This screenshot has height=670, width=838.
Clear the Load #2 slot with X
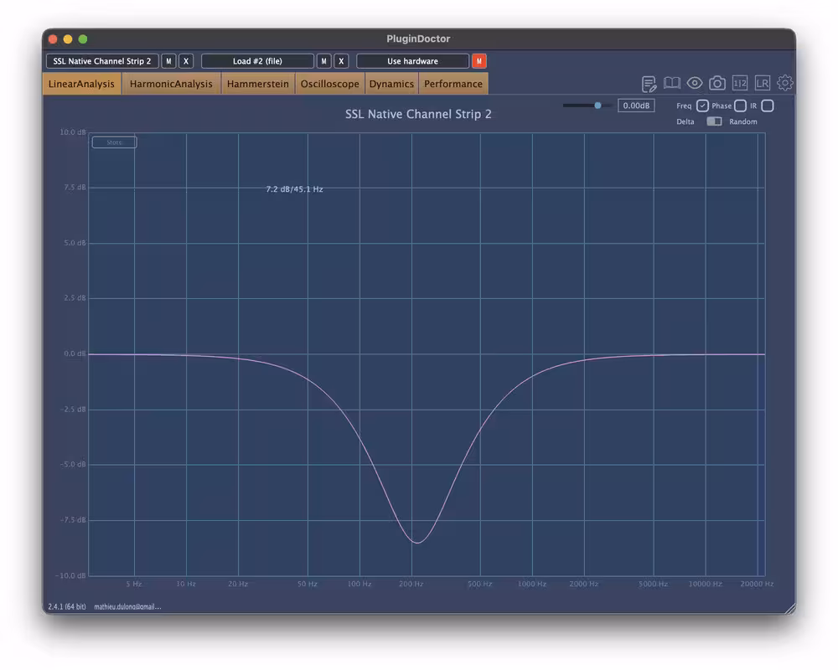[341, 61]
